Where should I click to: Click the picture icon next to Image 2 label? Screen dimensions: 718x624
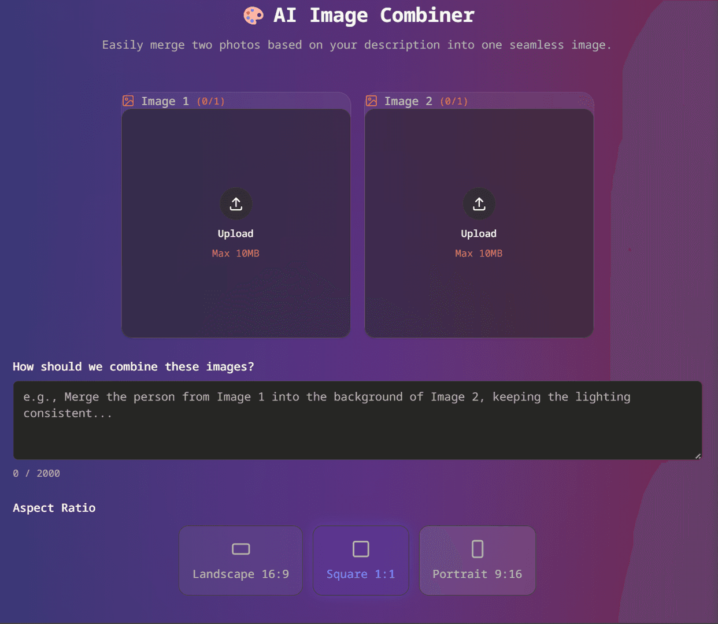[372, 101]
